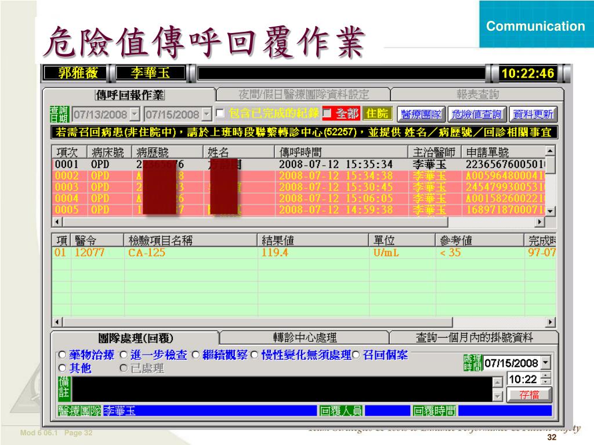
Task: Select patient row 0005
Action: pyautogui.click(x=299, y=210)
